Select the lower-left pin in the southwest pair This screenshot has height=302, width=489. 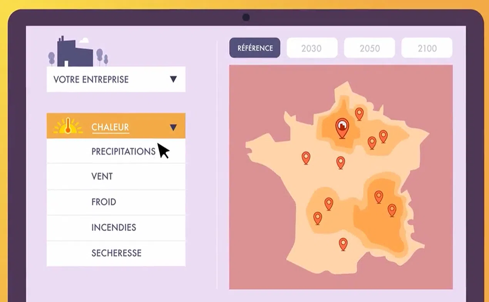[x=318, y=217]
